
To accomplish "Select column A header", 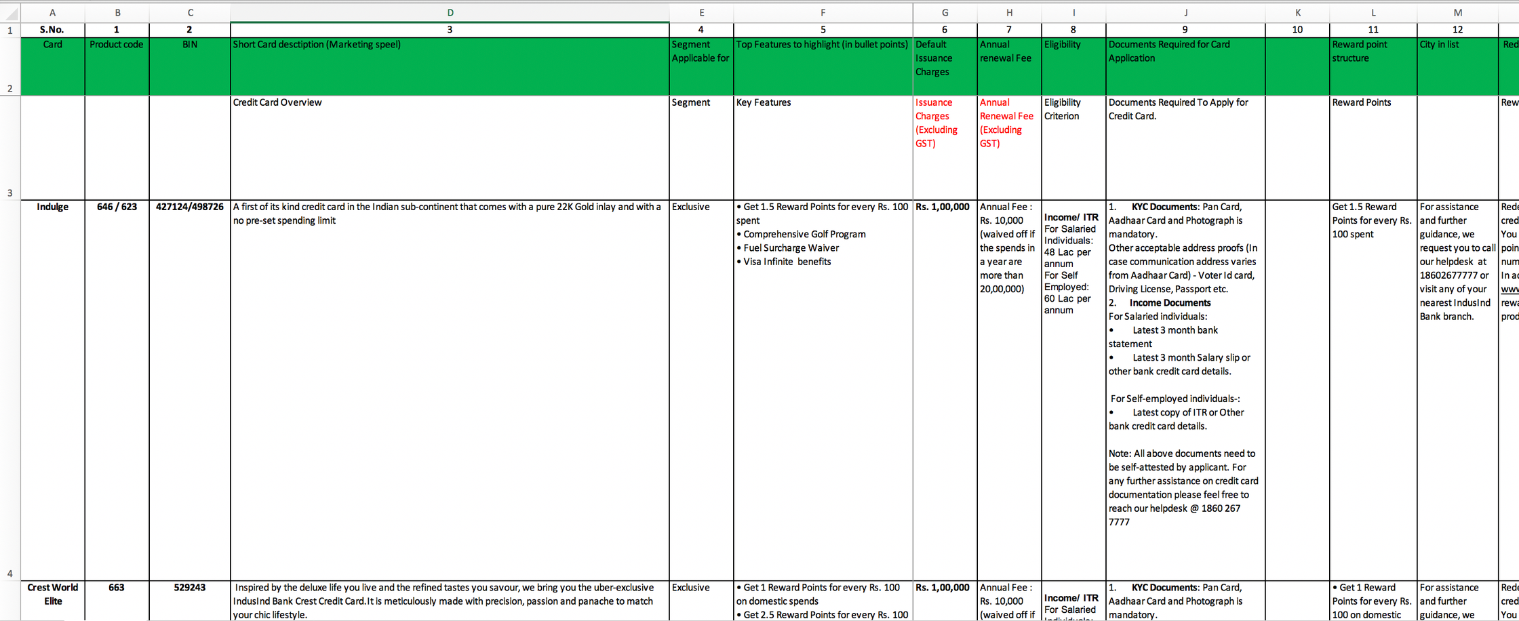I will pyautogui.click(x=53, y=13).
